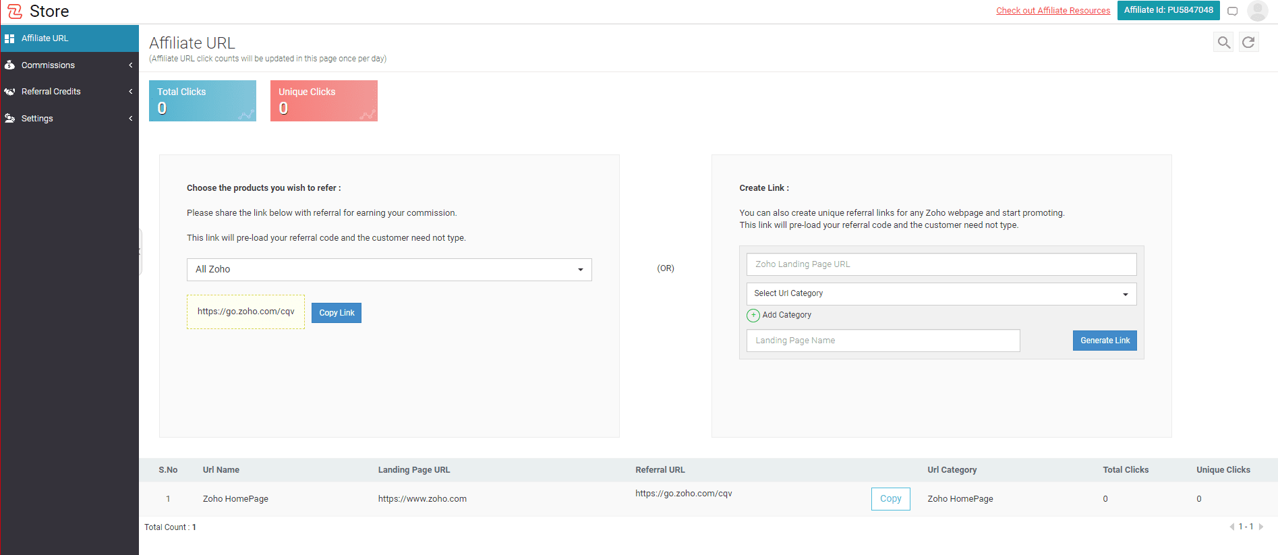Image resolution: width=1278 pixels, height=555 pixels.
Task: Click the https://www.zoho.com table cell
Action: tap(422, 499)
